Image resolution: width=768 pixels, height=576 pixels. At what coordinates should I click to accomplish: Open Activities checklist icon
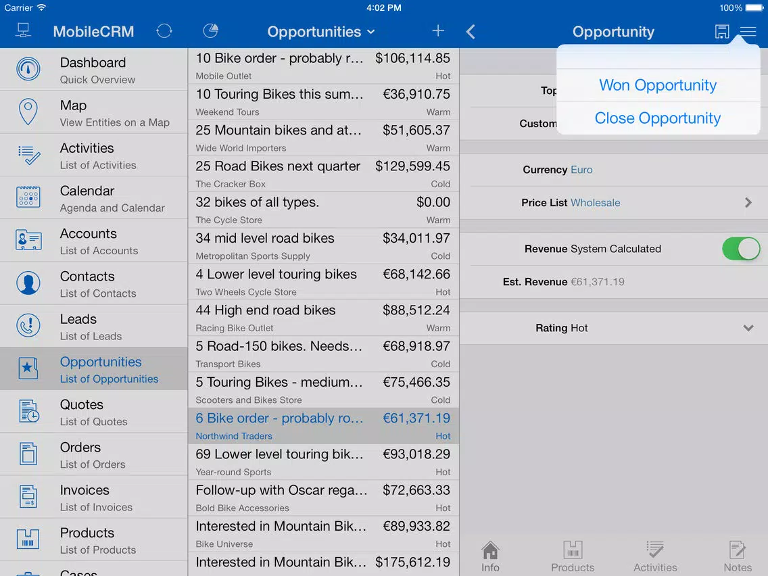tap(29, 155)
